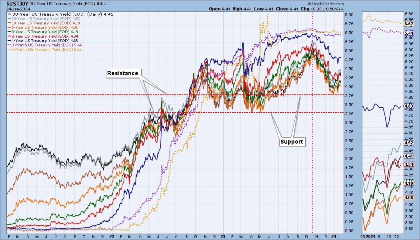Click the 3.85 label on side panel axis
This screenshot has height=240, width=420.
pos(409,223)
